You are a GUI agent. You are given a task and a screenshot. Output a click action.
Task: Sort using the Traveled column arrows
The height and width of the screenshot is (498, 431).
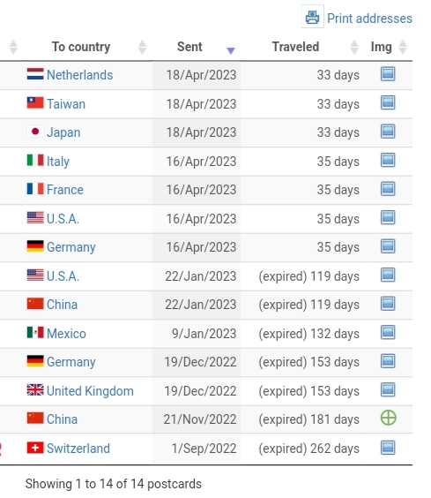pos(354,48)
